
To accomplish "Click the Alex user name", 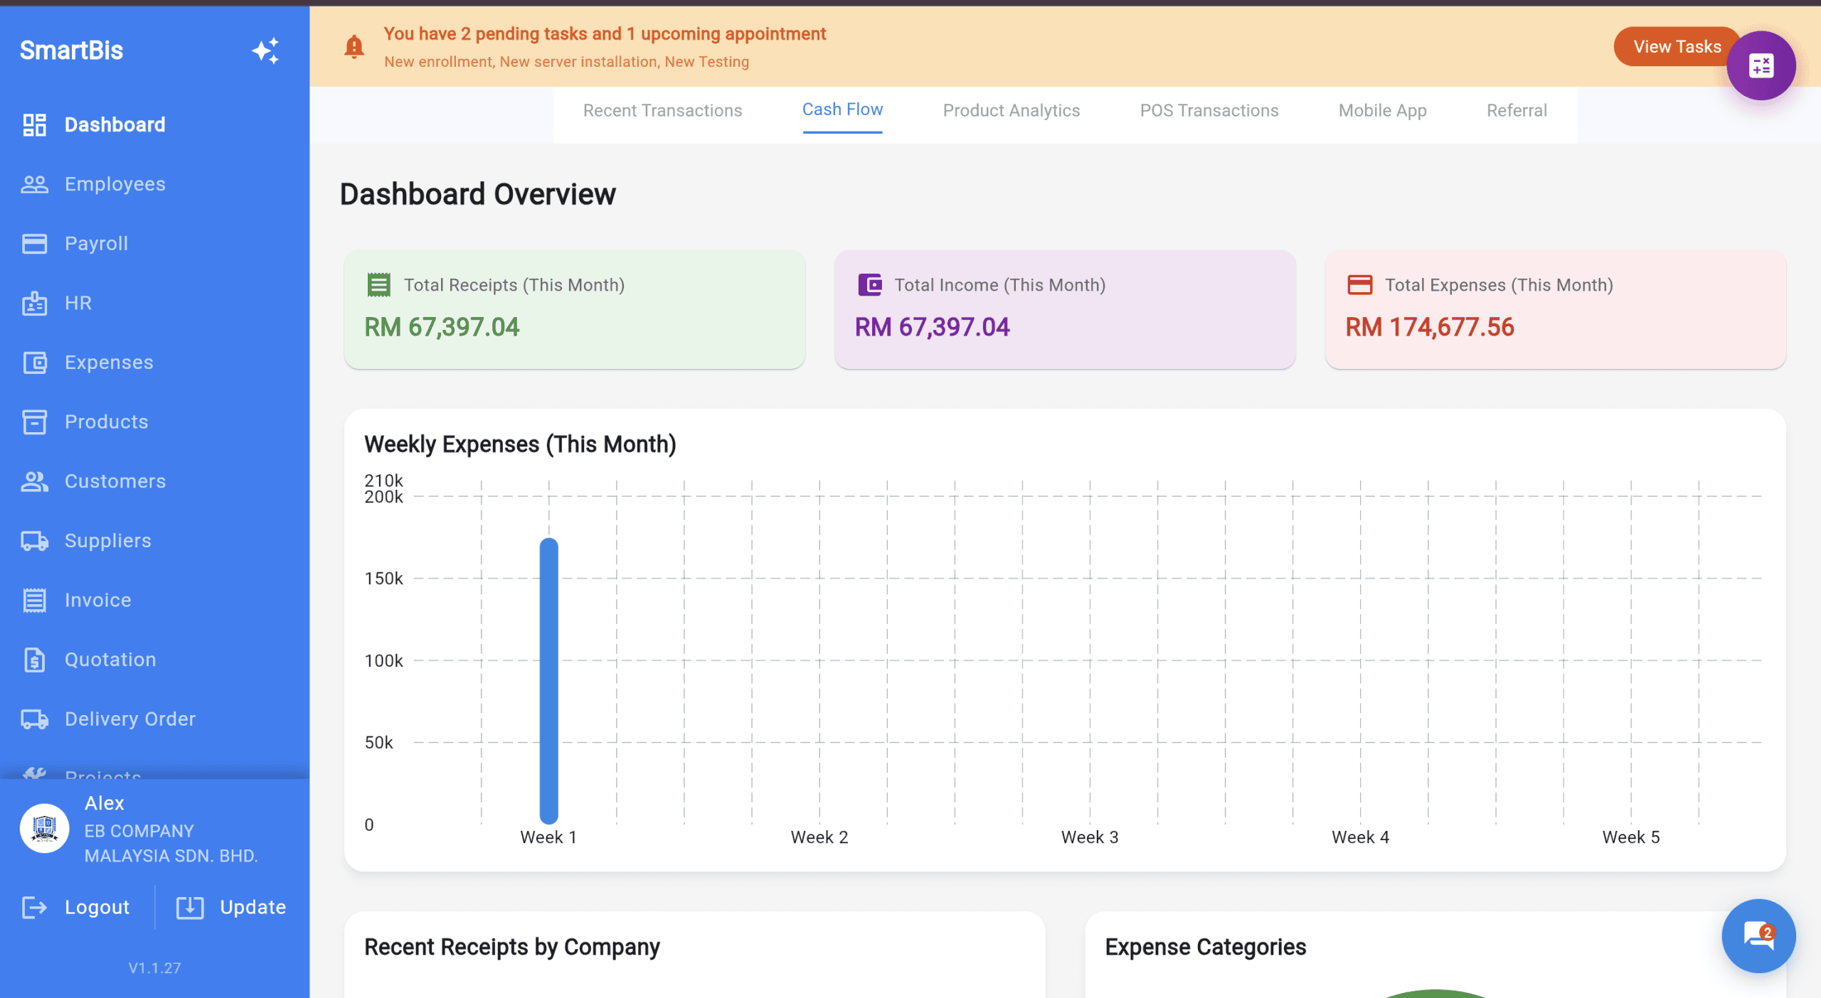I will 105,803.
